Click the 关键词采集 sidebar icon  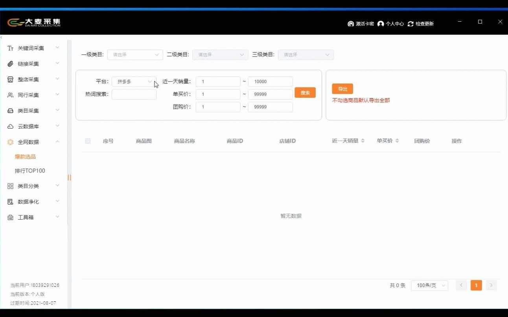point(11,48)
